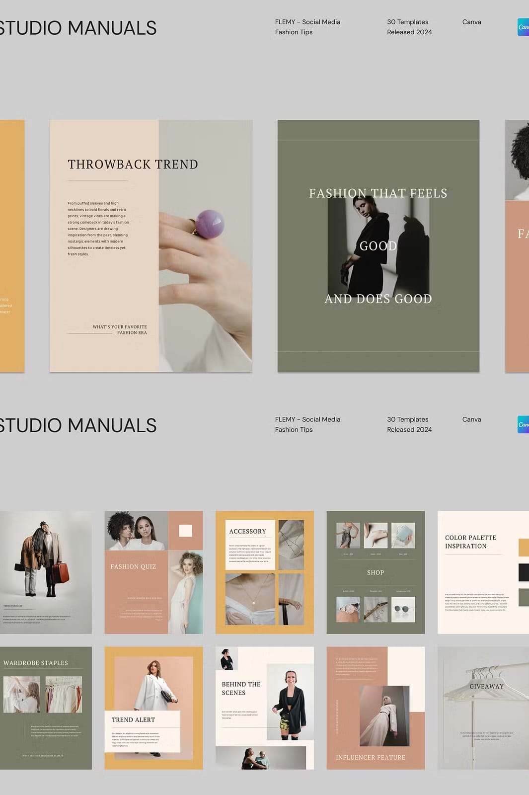This screenshot has height=795, width=529.
Task: Click the black swatch in Color Palette card
Action: point(524,572)
